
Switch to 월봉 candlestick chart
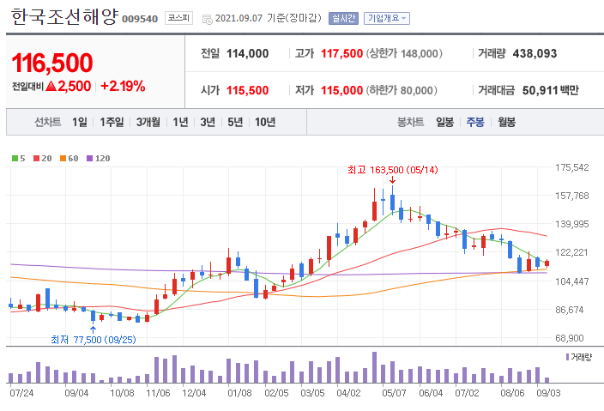506,122
